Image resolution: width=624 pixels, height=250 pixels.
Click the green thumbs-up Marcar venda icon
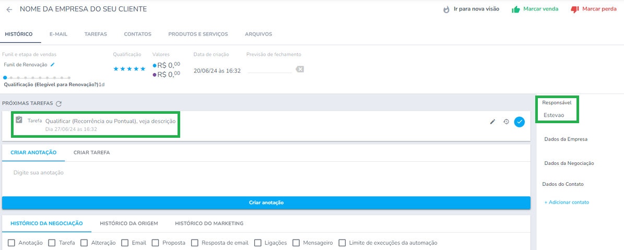(516, 9)
